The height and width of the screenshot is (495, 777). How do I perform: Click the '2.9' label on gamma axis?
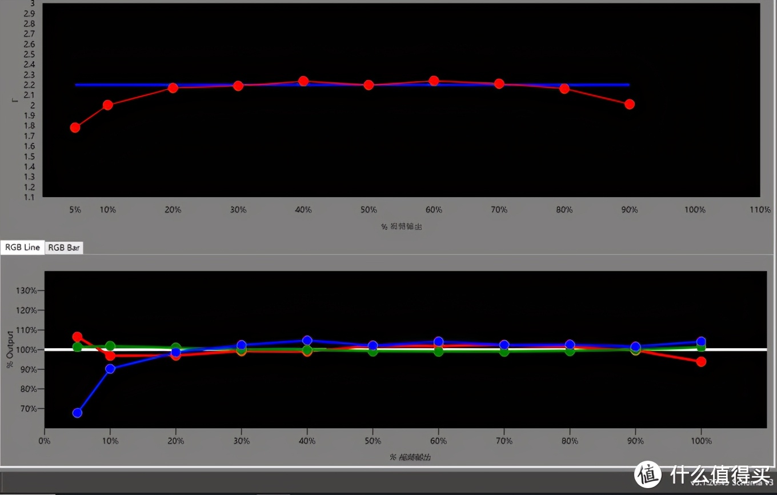tap(30, 13)
